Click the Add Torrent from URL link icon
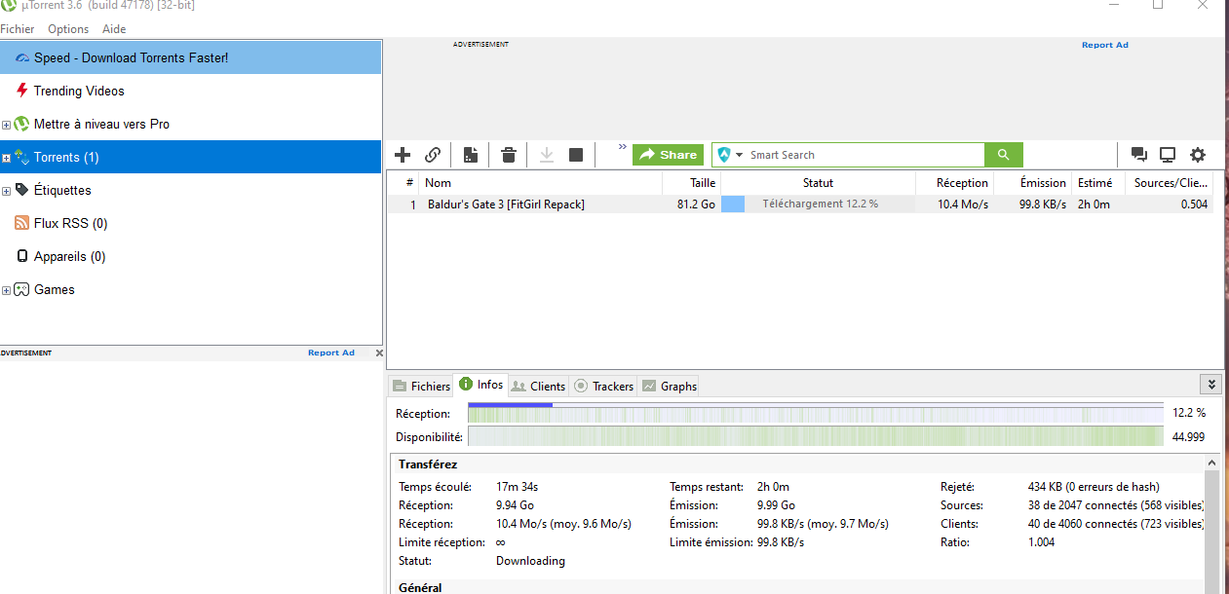The width and height of the screenshot is (1229, 594). click(x=433, y=155)
